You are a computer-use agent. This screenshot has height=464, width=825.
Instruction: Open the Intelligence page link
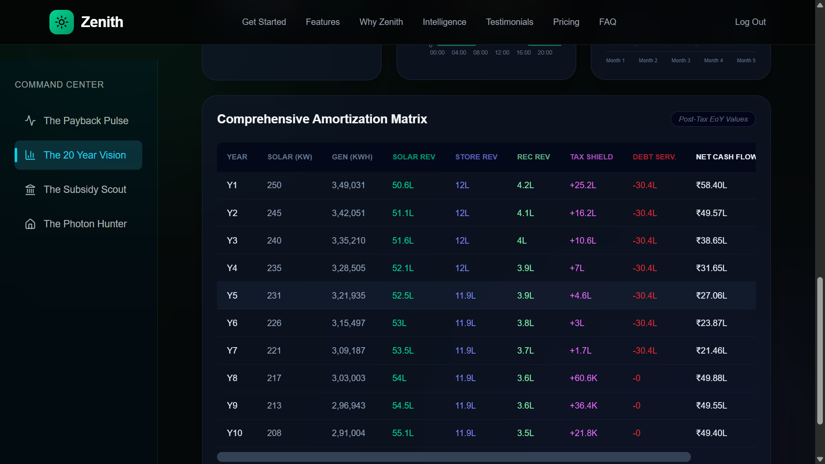pos(444,22)
